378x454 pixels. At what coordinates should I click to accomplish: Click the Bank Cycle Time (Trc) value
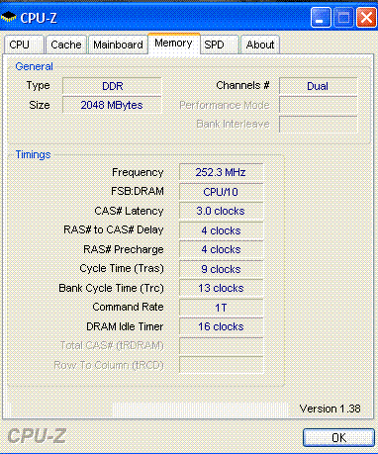click(221, 288)
